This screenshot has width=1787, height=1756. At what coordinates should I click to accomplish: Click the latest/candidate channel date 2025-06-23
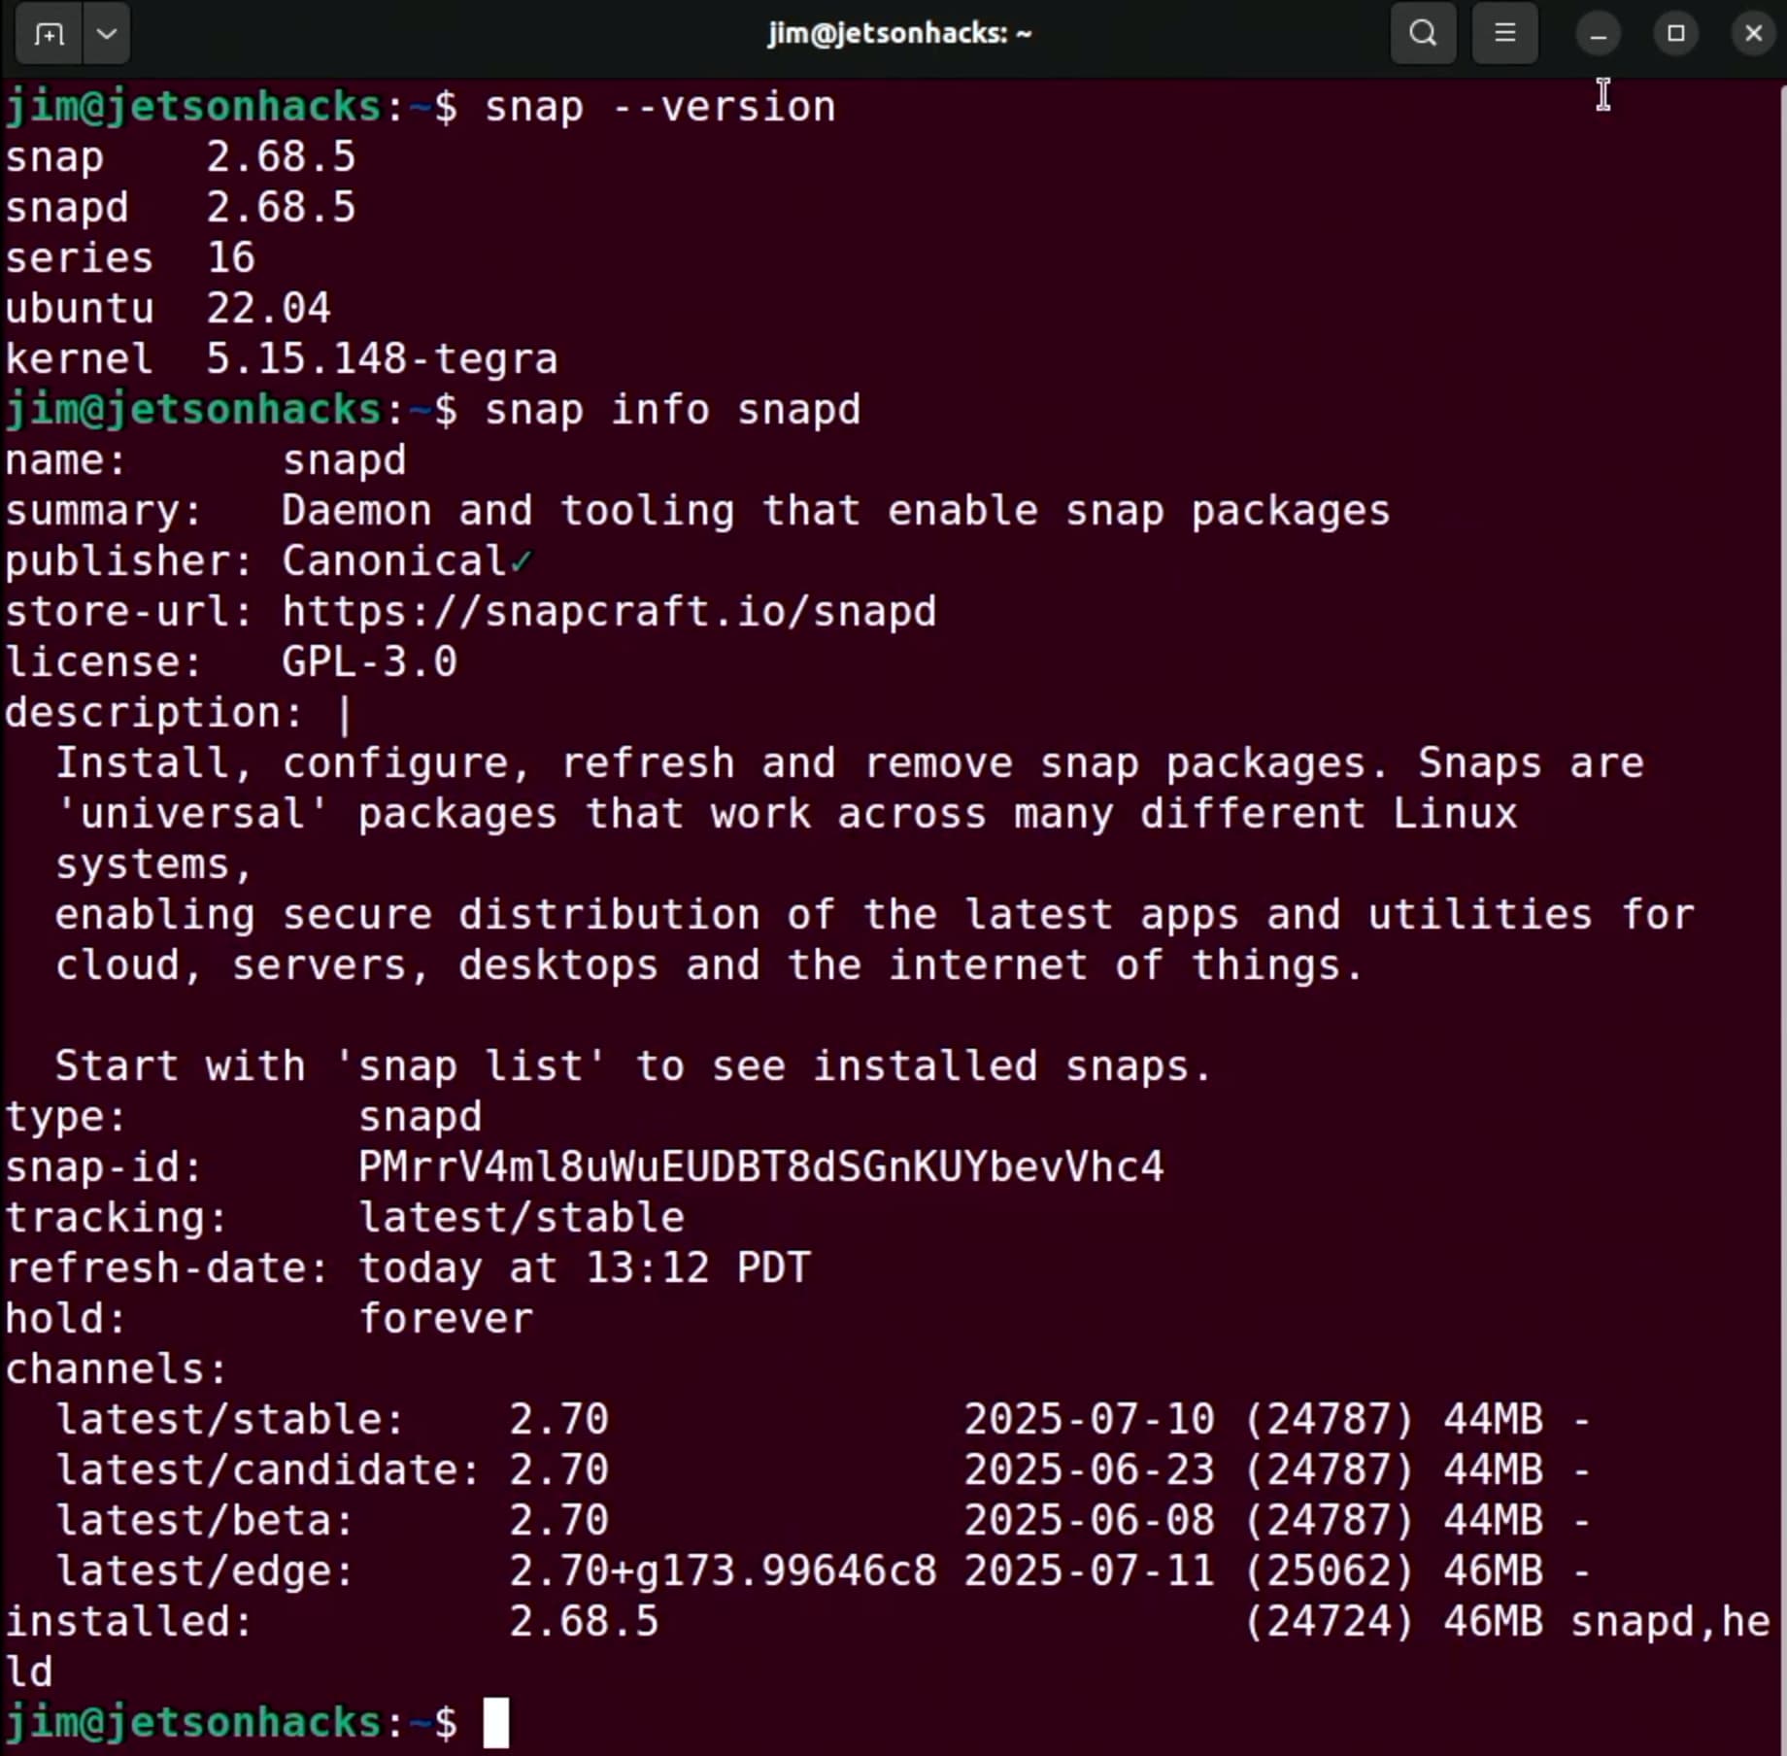point(1089,1470)
